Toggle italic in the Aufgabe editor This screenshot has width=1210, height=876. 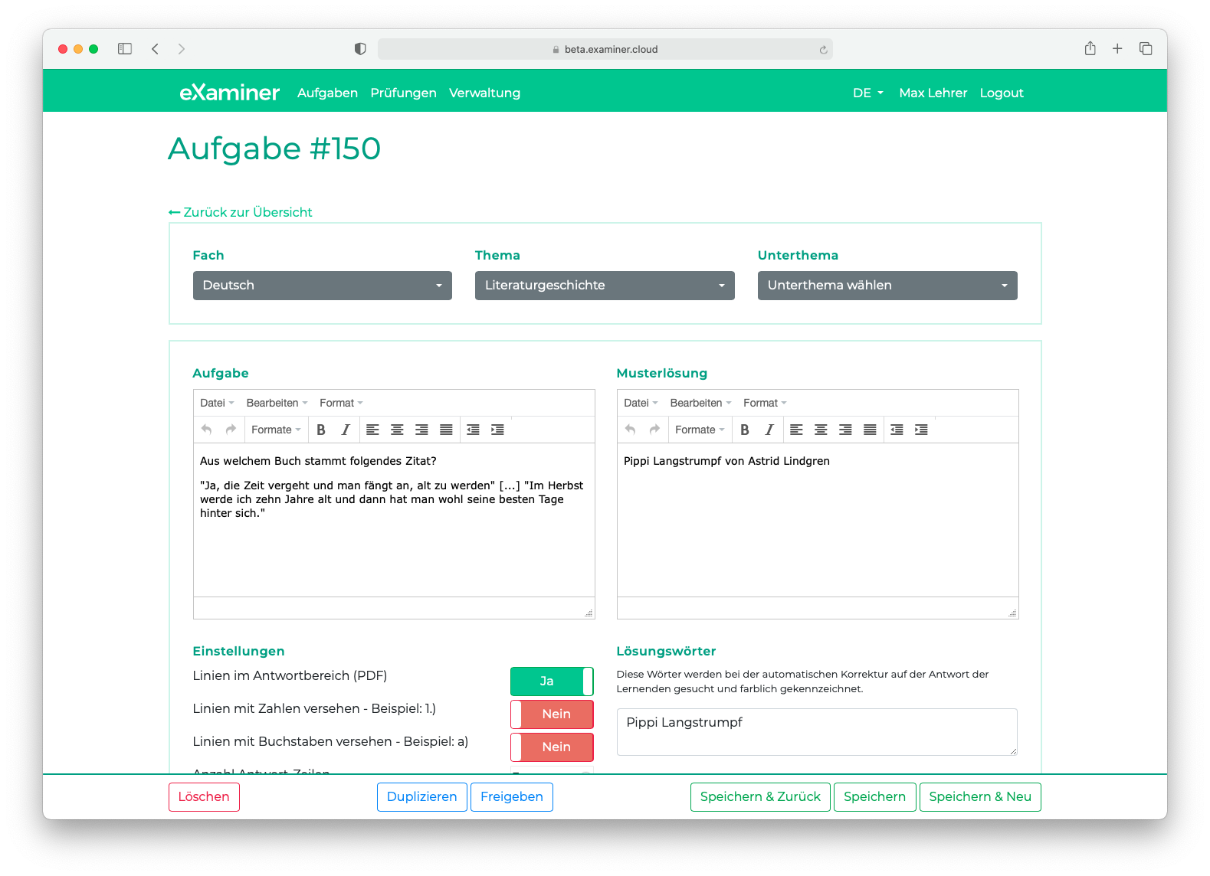346,430
